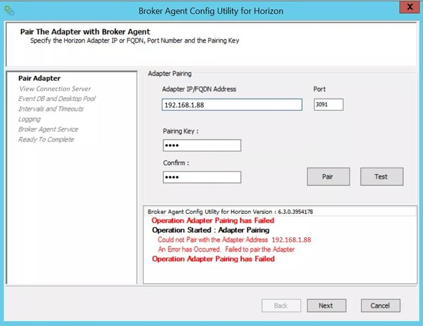The image size is (423, 326).
Task: Click the 'Operation Started : Adapter Pairing' log entry
Action: (210, 230)
